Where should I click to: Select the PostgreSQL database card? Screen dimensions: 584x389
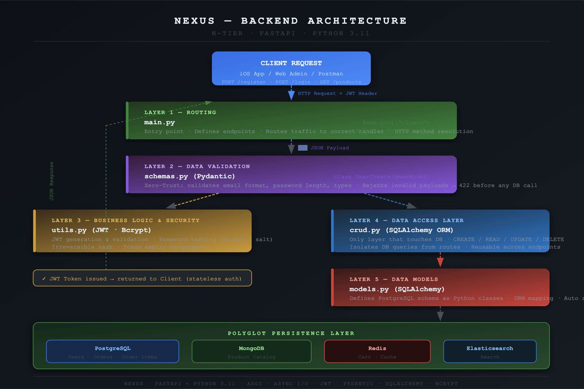pos(113,351)
